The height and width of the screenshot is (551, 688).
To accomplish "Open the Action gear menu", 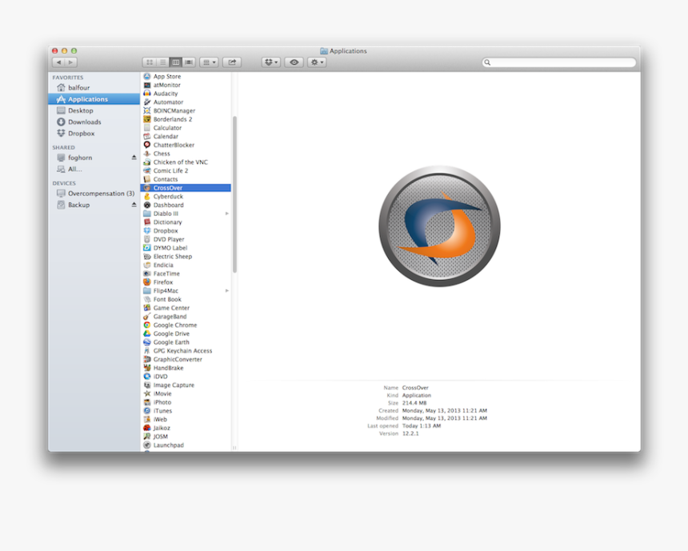I will (x=317, y=62).
